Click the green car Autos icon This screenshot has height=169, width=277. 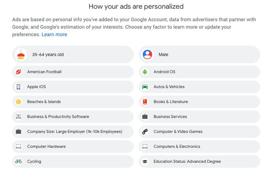(x=145, y=87)
